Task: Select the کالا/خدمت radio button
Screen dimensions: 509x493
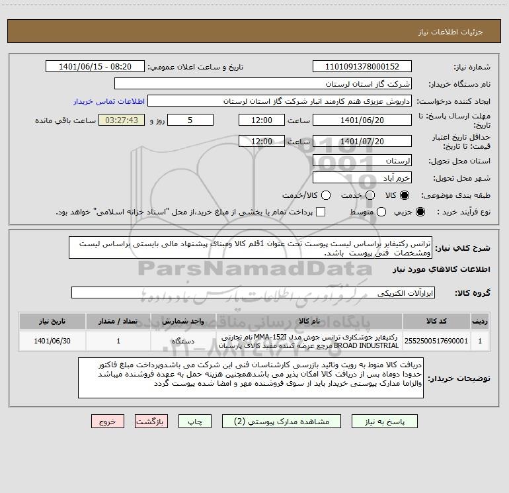Action: [326, 195]
